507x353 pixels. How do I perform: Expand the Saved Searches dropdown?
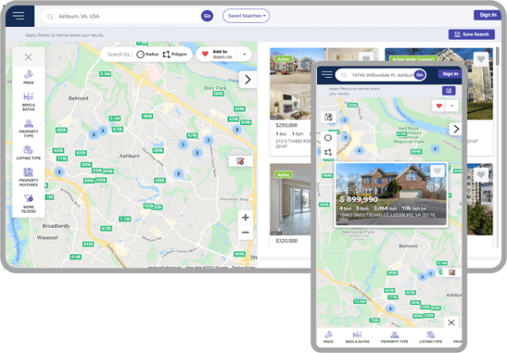click(x=246, y=15)
